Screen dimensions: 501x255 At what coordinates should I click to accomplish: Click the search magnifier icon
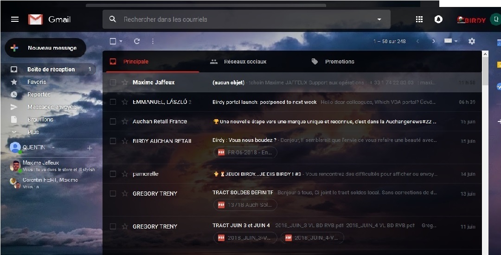[112, 19]
